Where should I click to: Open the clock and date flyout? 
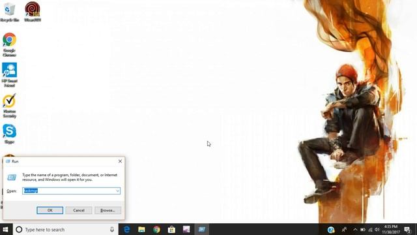(391, 229)
